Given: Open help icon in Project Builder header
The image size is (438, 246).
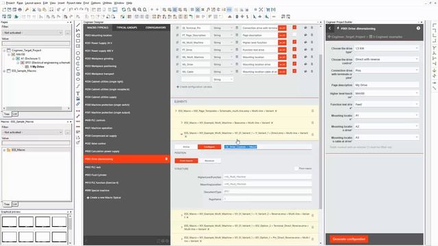Looking at the screenshot, I should 418,28.
